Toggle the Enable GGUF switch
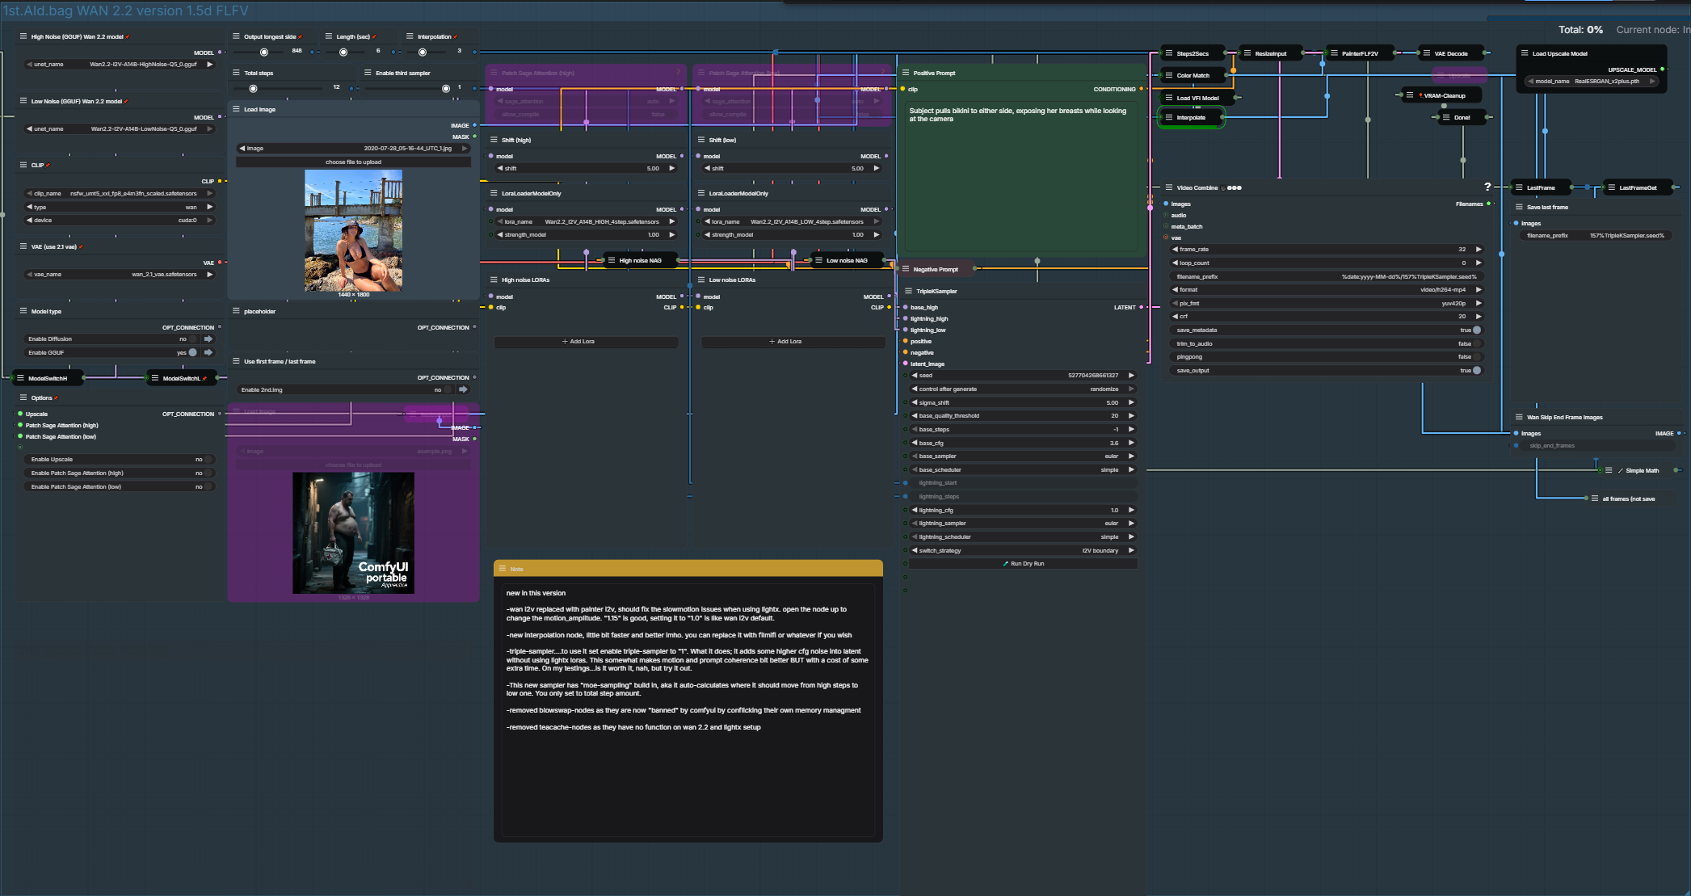The height and width of the screenshot is (896, 1691). tap(192, 352)
